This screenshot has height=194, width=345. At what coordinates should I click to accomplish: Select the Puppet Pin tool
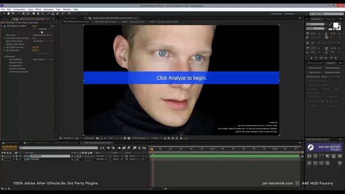(x=69, y=13)
